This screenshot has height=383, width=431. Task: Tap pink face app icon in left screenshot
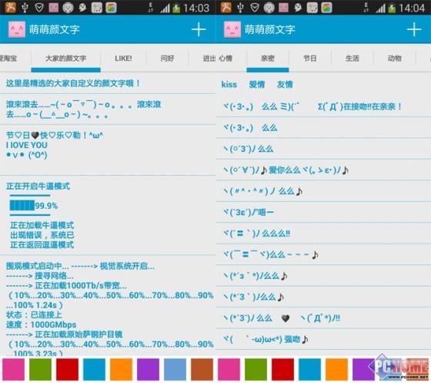[x=17, y=29]
